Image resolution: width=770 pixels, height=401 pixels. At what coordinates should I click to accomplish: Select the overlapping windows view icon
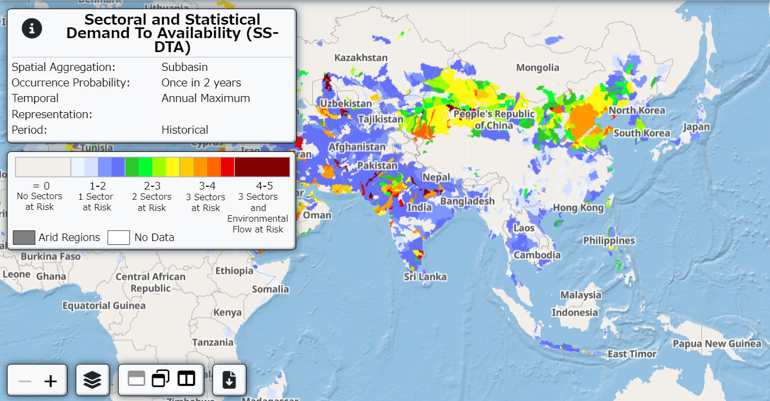(161, 378)
